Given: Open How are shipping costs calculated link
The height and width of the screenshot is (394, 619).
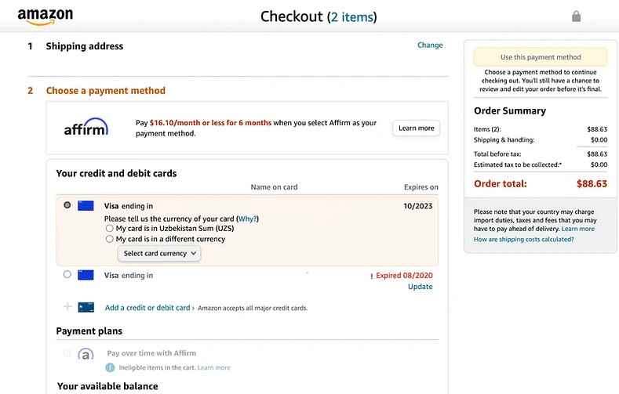Looking at the screenshot, I should (x=523, y=239).
